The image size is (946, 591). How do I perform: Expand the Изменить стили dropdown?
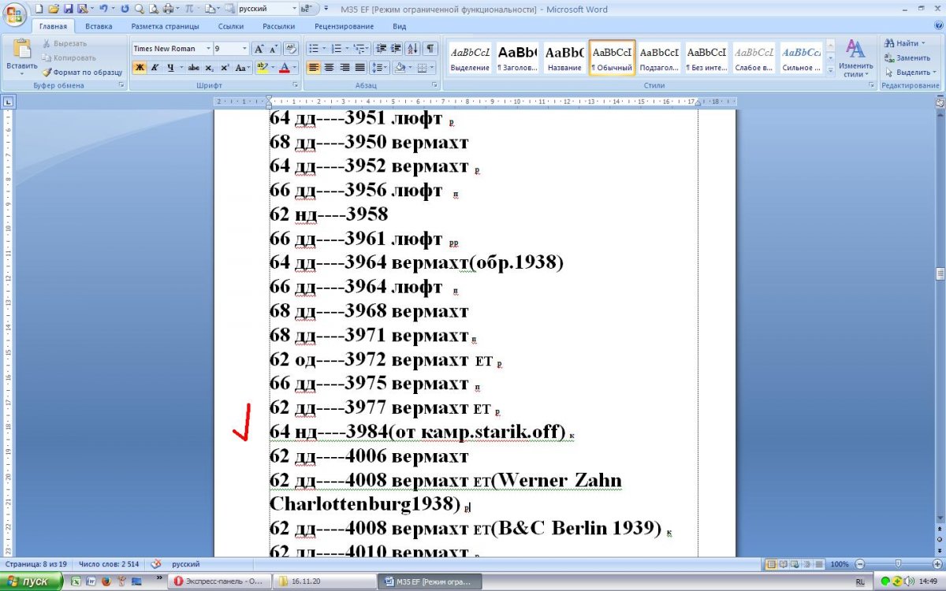(x=855, y=59)
